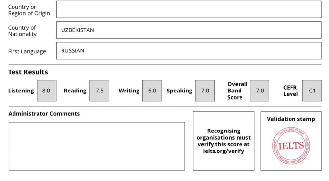Viewport: 329px width, 181px height.
Task: Select the CEFR Level box showing C1
Action: click(312, 90)
